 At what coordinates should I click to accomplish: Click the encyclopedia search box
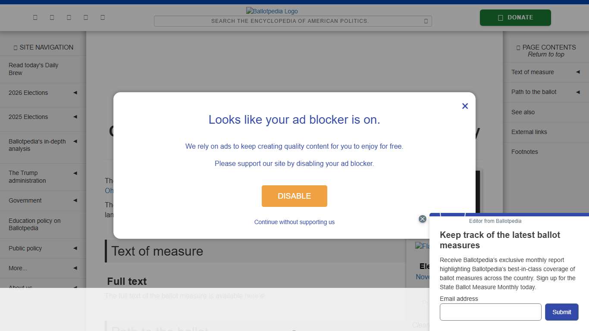pos(290,21)
